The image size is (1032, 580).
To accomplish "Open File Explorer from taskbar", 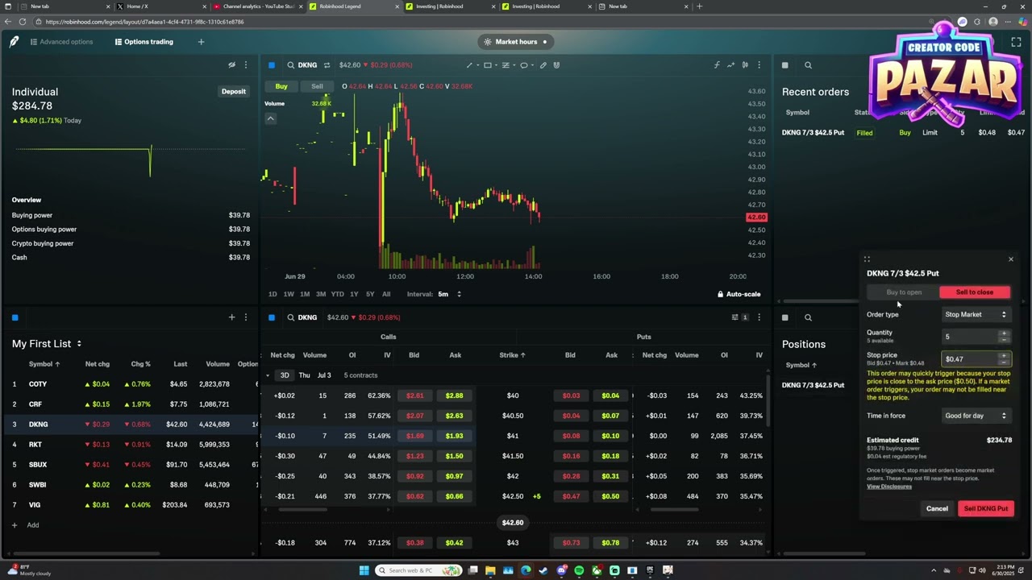I will pyautogui.click(x=490, y=570).
